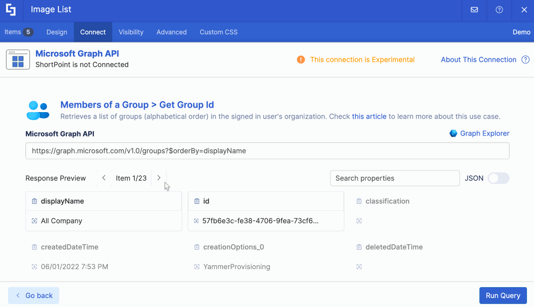Go to next response preview item
This screenshot has width=534, height=307.
[159, 178]
